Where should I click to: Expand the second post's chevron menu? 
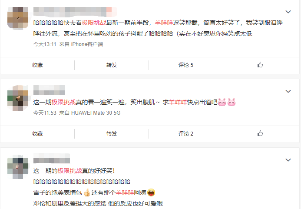pyautogui.click(x=288, y=91)
